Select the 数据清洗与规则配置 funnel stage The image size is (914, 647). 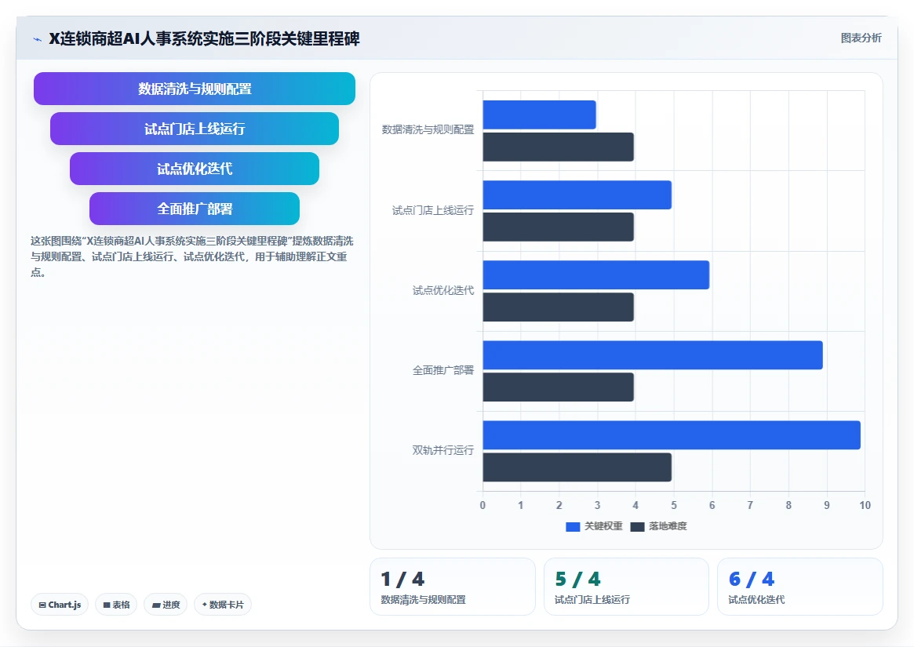(194, 89)
